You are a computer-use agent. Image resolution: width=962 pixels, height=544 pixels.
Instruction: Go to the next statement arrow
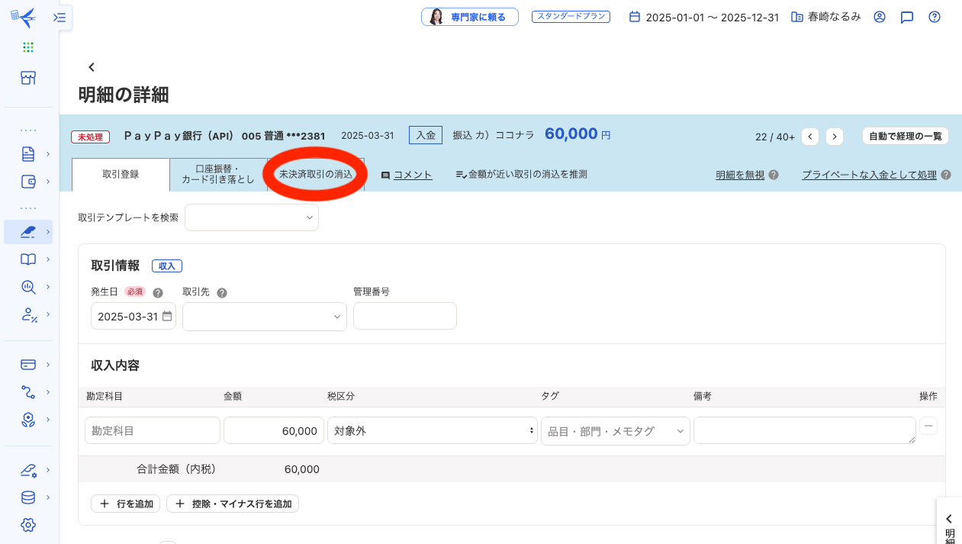point(835,137)
